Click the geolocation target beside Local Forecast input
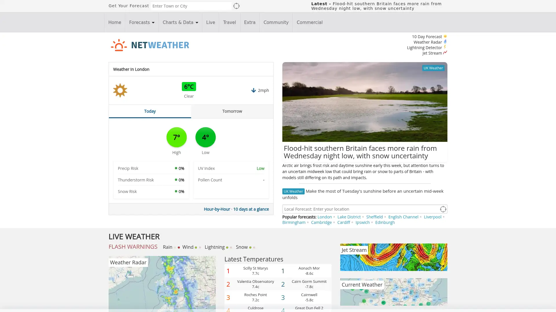 click(x=443, y=209)
